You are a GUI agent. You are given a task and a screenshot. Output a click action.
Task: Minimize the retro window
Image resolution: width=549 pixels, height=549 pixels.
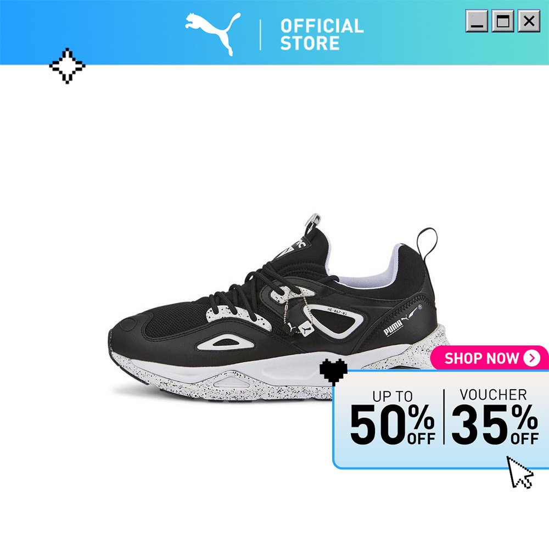click(477, 21)
